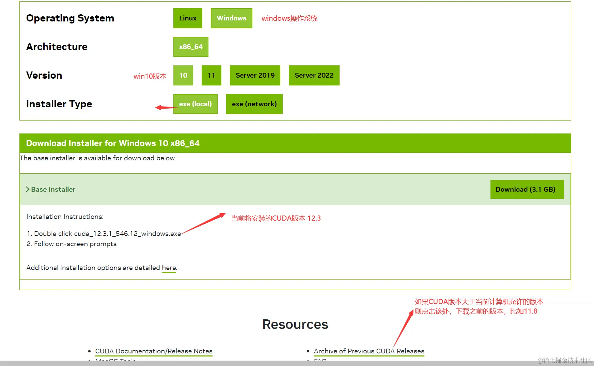Click the Download (3.1 GB) button

pos(527,190)
